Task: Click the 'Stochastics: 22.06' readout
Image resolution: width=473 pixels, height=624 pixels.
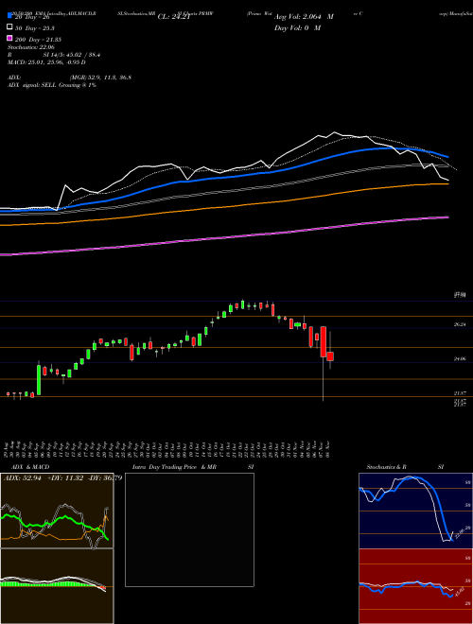Action: tap(31, 47)
